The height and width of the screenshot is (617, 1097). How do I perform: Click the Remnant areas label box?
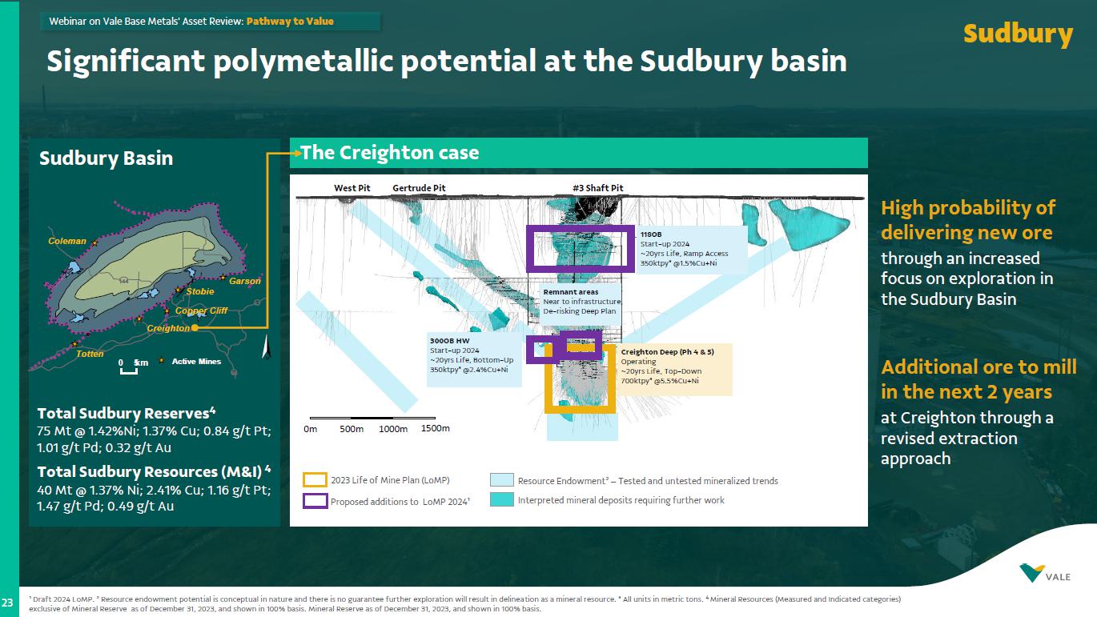click(581, 302)
